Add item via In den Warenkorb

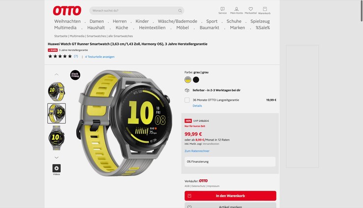[x=230, y=196]
